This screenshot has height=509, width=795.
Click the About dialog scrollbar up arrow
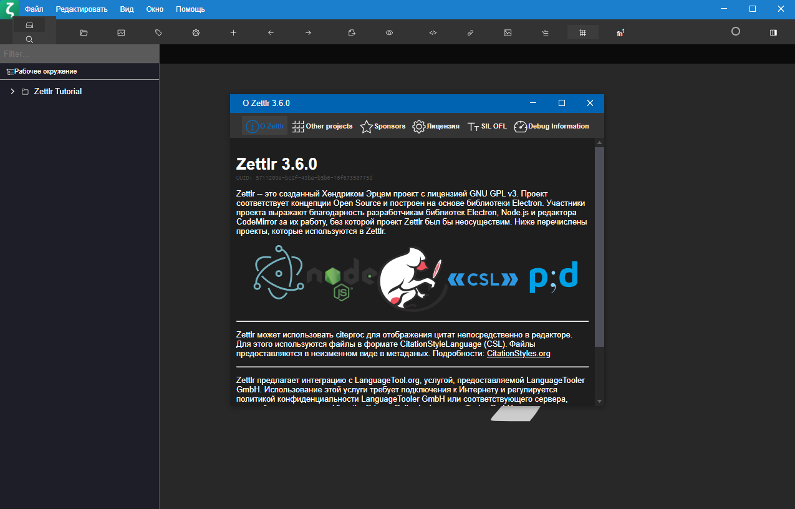pos(599,143)
